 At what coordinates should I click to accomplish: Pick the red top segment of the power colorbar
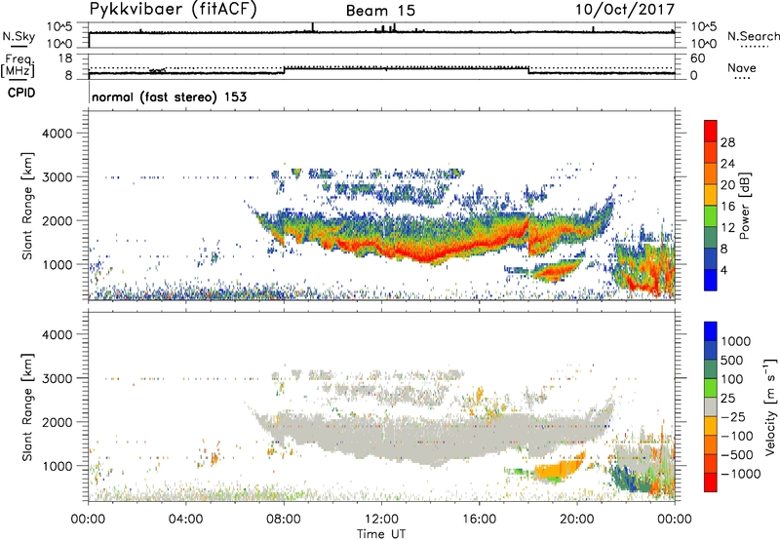pyautogui.click(x=711, y=132)
